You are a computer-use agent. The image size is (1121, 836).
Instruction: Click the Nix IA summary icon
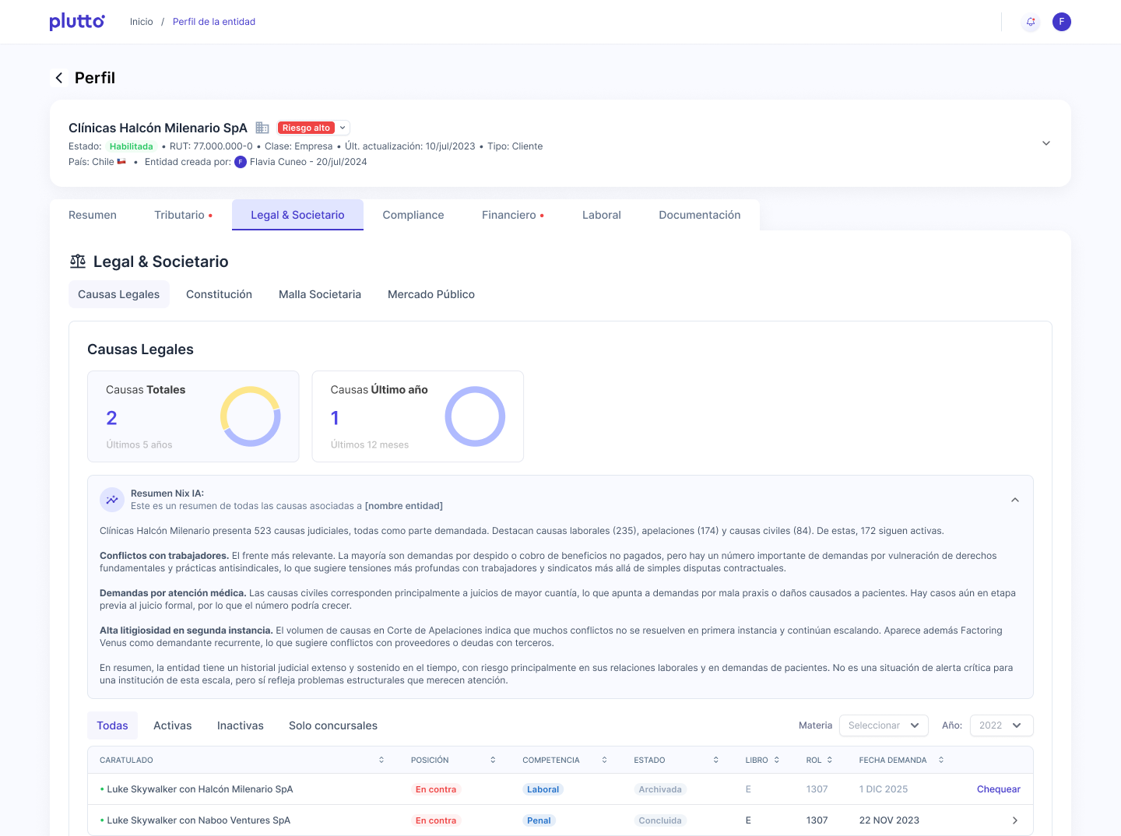(x=112, y=500)
